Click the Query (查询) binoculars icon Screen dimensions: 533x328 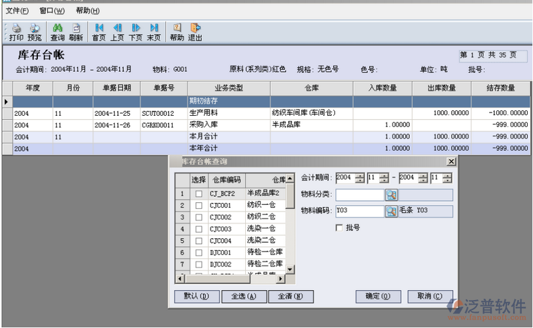tap(57, 31)
